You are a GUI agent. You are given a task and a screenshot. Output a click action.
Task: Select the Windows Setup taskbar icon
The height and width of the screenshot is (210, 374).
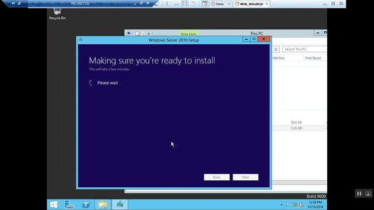(120, 205)
